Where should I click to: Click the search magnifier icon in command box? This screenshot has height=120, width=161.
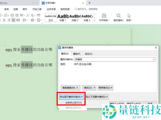[x=76, y=9]
